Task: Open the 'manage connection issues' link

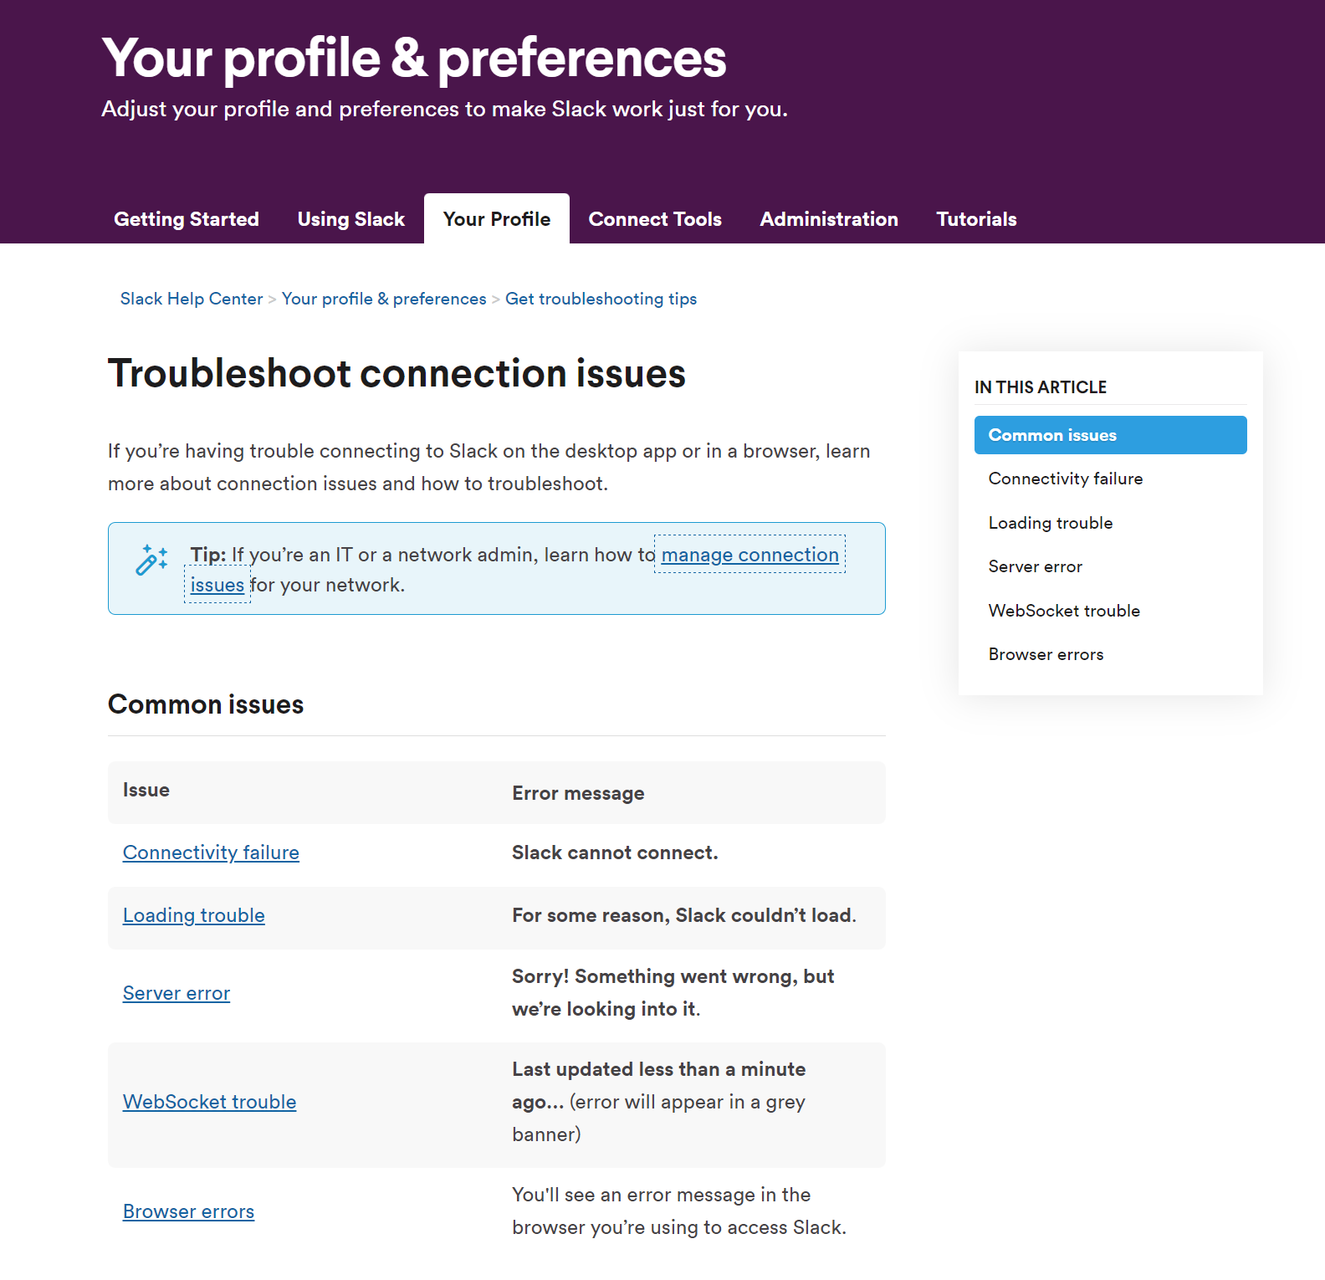Action: [x=748, y=555]
